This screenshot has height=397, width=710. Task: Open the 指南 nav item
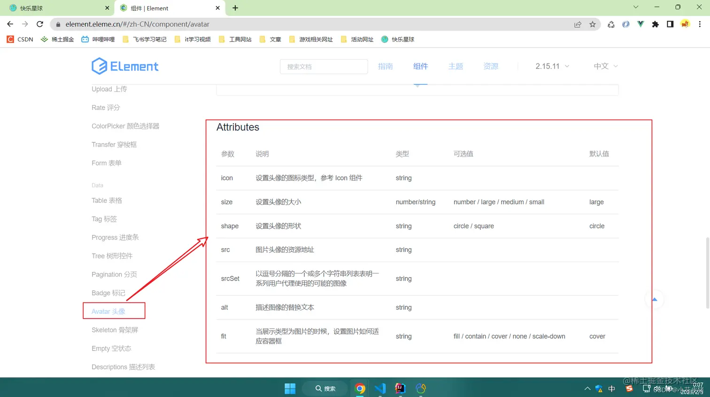tap(386, 66)
